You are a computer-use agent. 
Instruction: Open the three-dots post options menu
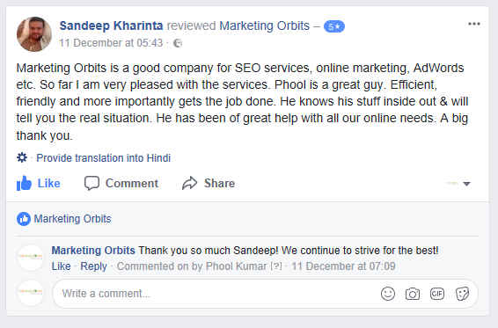(x=474, y=24)
